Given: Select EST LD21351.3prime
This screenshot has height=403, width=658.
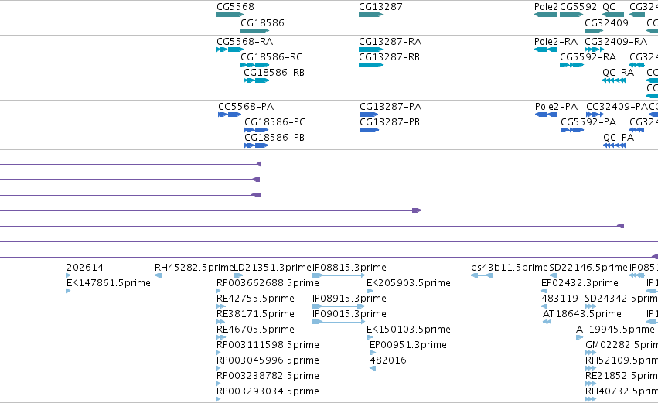Looking at the screenshot, I should [x=272, y=268].
